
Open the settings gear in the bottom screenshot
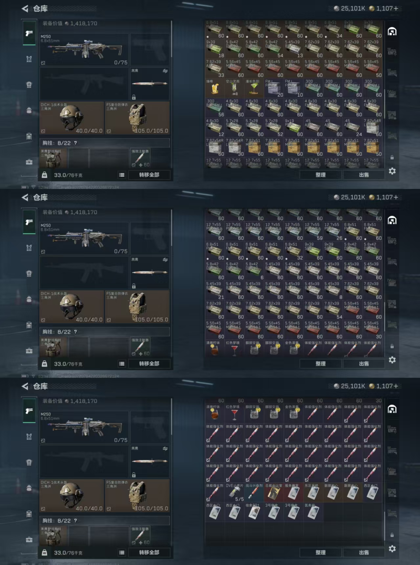click(392, 549)
